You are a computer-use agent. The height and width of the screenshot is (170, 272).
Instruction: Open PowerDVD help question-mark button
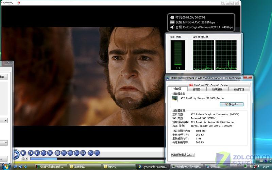click(x=223, y=3)
